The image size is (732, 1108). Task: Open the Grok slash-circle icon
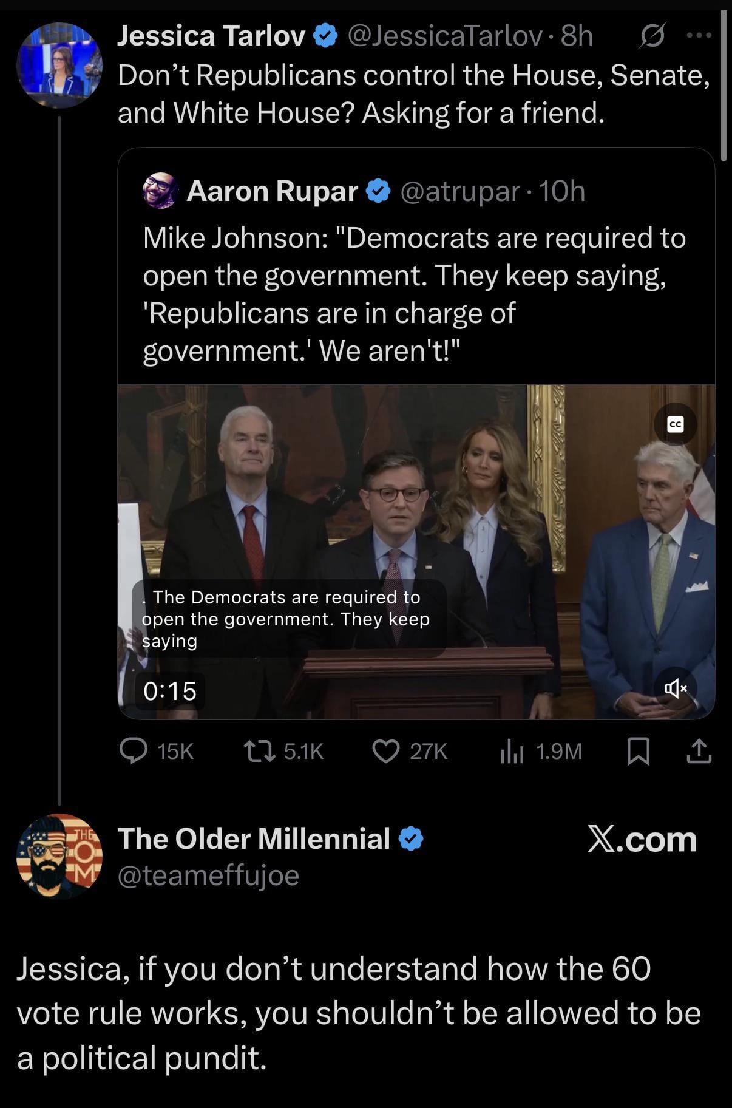click(x=653, y=36)
